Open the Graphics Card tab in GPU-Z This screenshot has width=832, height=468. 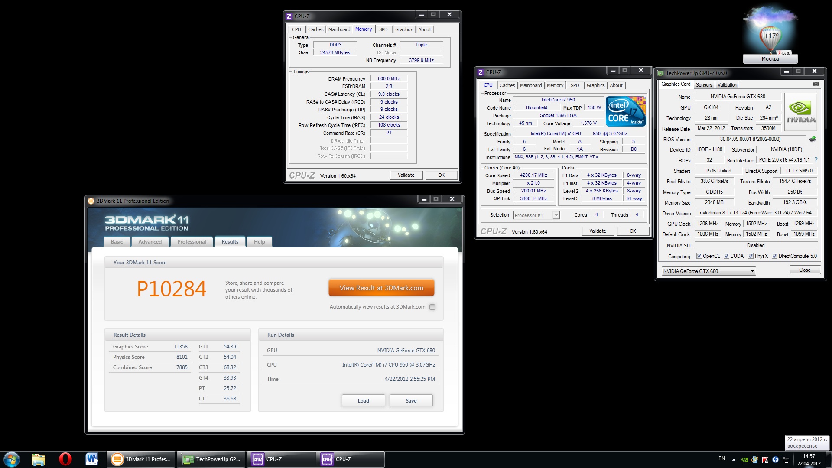pos(676,84)
